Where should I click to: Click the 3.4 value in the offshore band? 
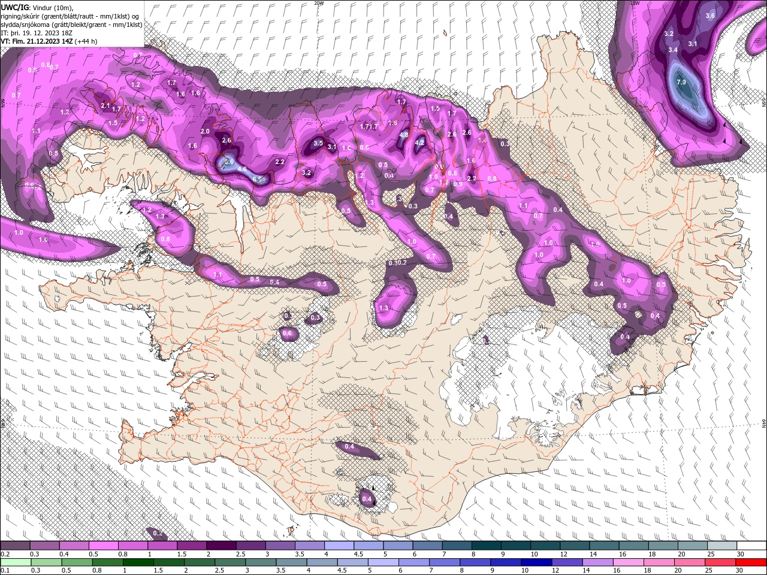(673, 50)
